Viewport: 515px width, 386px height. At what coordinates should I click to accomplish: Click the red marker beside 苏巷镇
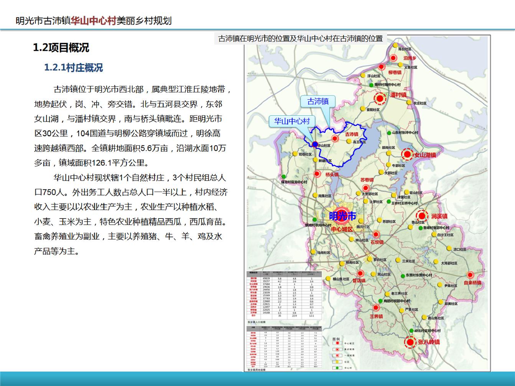365,188
